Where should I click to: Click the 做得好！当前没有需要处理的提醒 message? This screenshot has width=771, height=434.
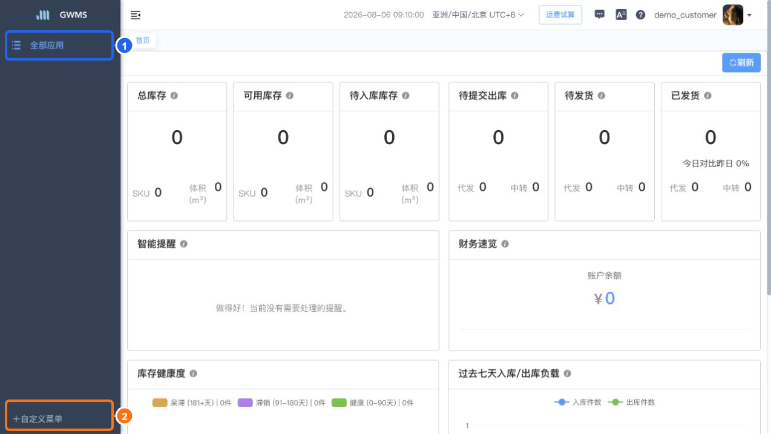click(x=283, y=308)
